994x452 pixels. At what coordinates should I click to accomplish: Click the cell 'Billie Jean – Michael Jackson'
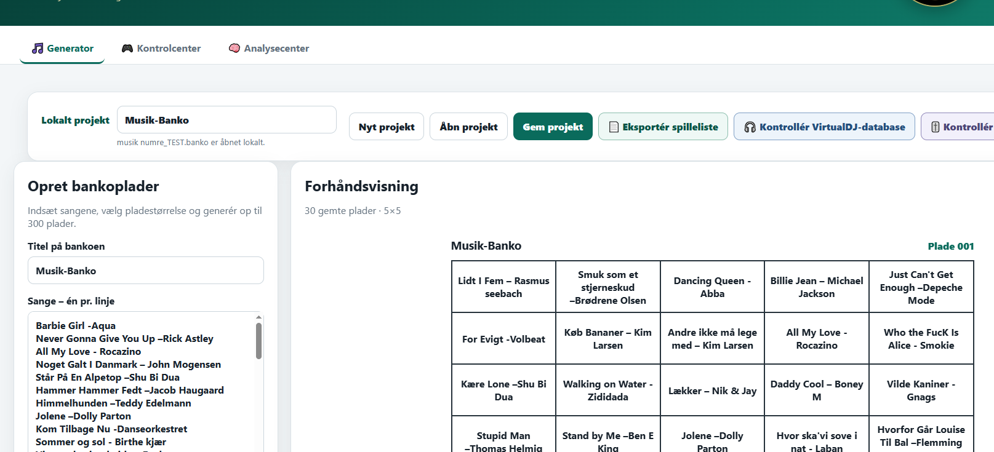click(817, 287)
